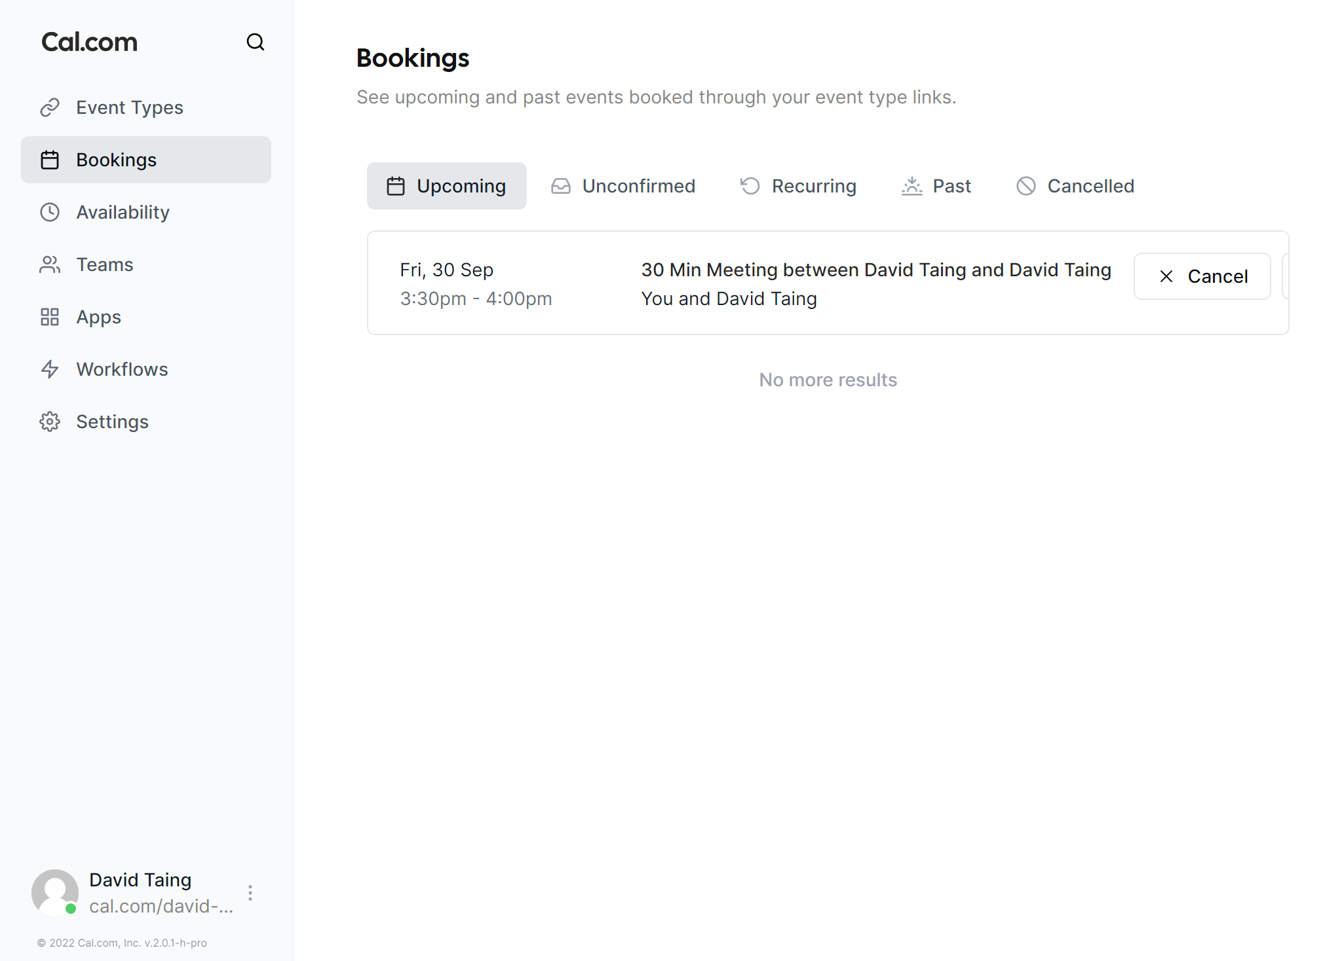Open the three-dot menu beside David Taing
Screen dimensions: 1342x961
tap(250, 892)
